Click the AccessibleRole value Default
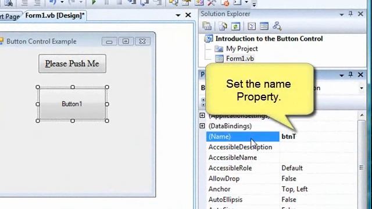 (292, 168)
